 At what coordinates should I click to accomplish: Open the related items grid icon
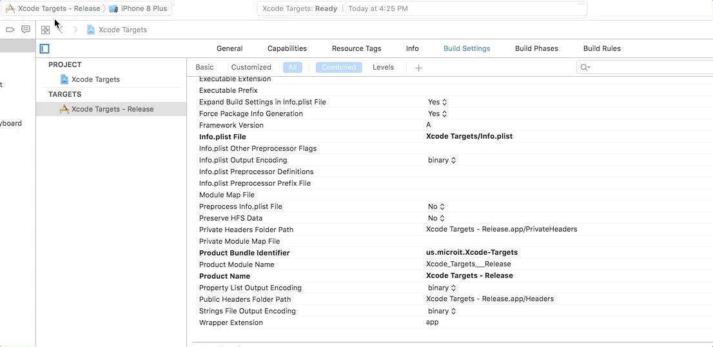point(45,30)
